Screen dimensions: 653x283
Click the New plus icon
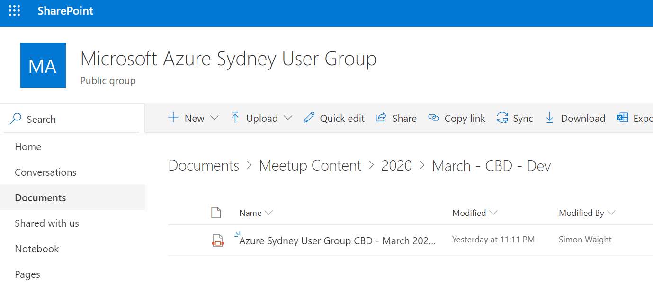coord(174,118)
